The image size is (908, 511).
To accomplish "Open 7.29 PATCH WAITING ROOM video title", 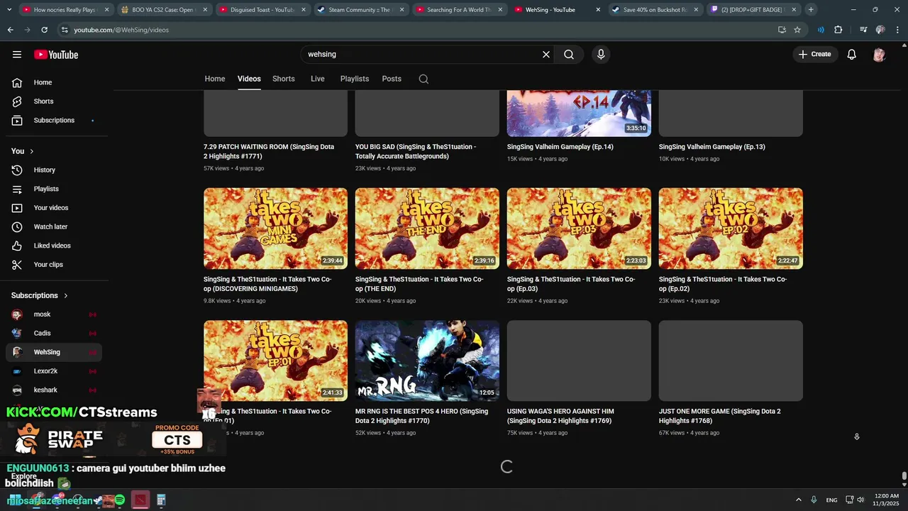I will click(269, 151).
